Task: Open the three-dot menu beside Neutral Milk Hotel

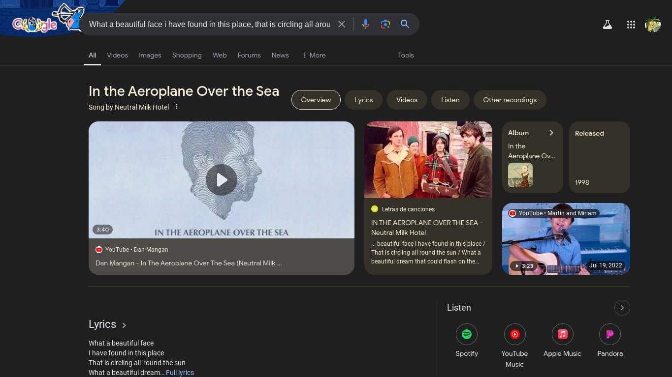Action: pos(177,107)
